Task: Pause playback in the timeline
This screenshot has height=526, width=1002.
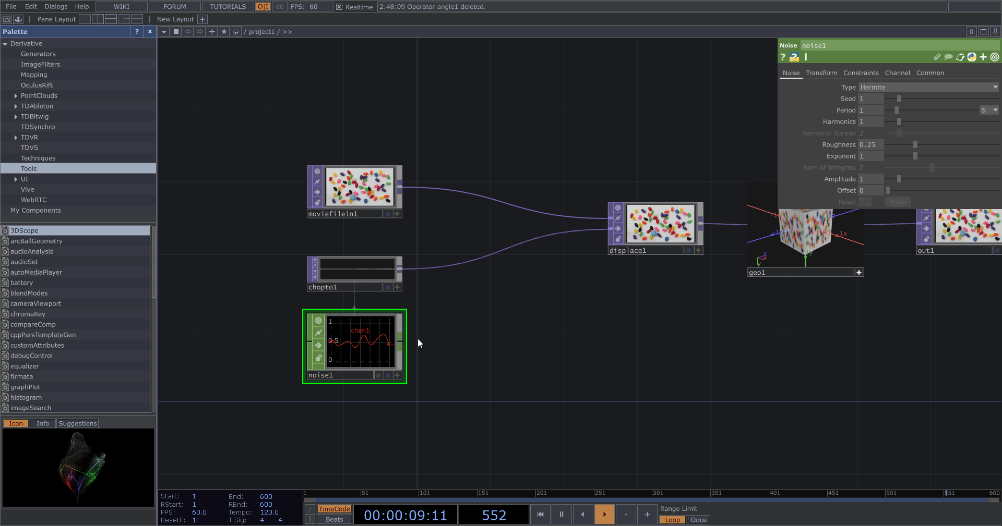Action: coord(562,514)
